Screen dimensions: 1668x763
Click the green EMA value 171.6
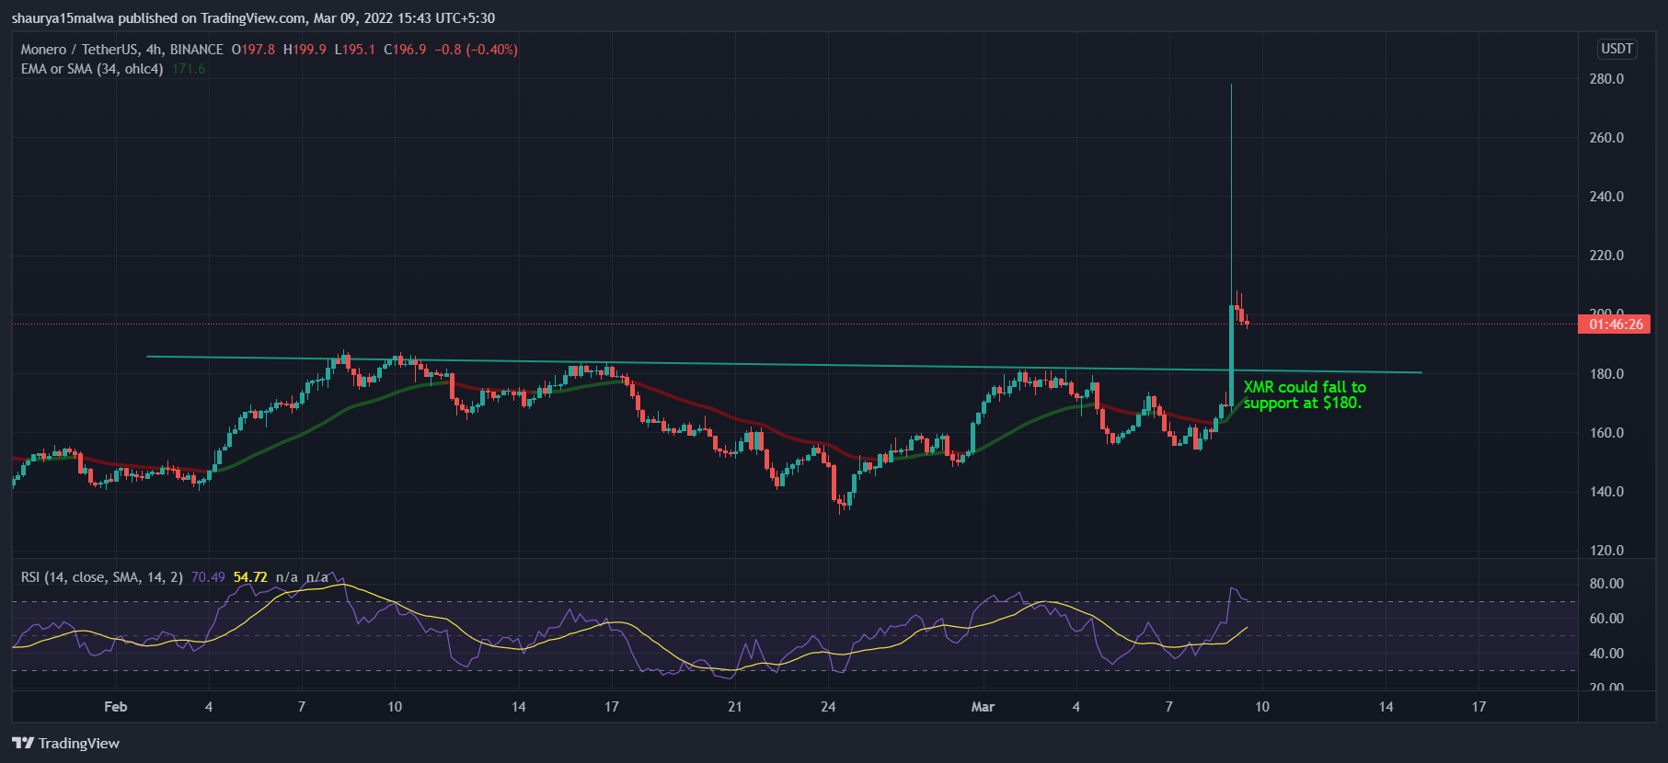tap(189, 69)
